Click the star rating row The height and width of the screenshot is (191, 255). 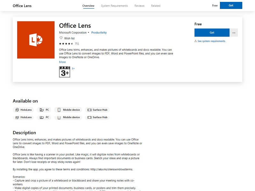pos(66,44)
